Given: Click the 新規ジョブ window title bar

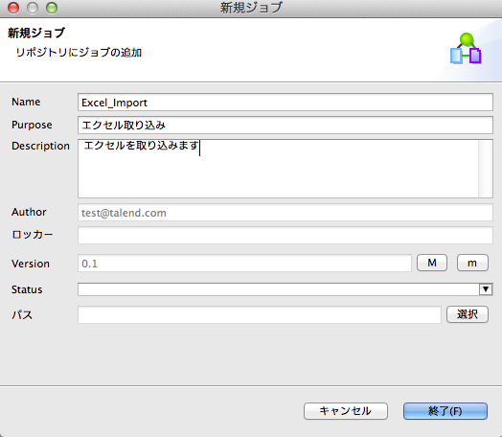Looking at the screenshot, I should click(x=251, y=8).
